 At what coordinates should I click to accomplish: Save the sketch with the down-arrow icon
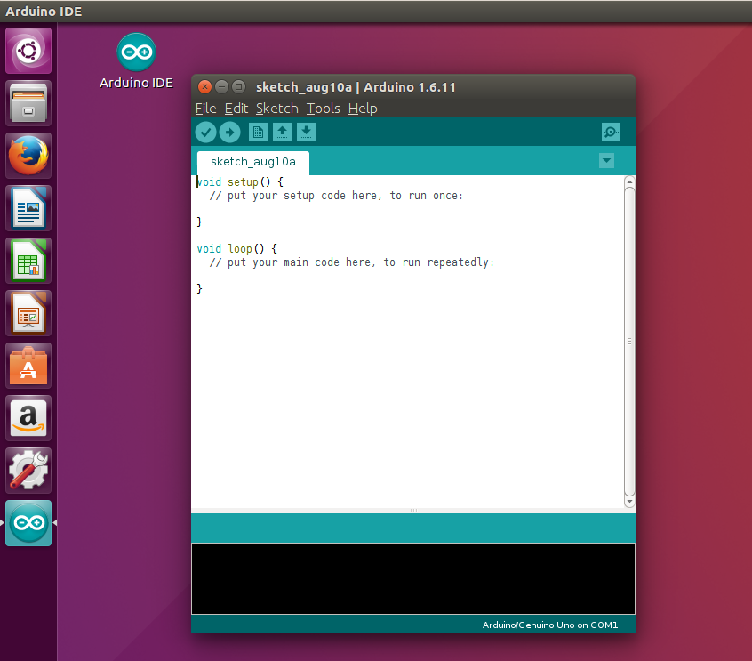306,132
